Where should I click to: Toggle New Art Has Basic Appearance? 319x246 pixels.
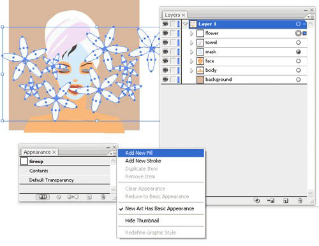click(x=161, y=208)
